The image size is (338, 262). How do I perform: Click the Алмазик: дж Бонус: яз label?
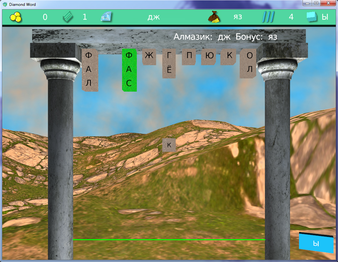click(x=225, y=37)
